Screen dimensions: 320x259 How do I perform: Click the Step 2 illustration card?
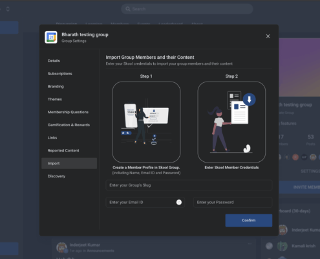231,122
